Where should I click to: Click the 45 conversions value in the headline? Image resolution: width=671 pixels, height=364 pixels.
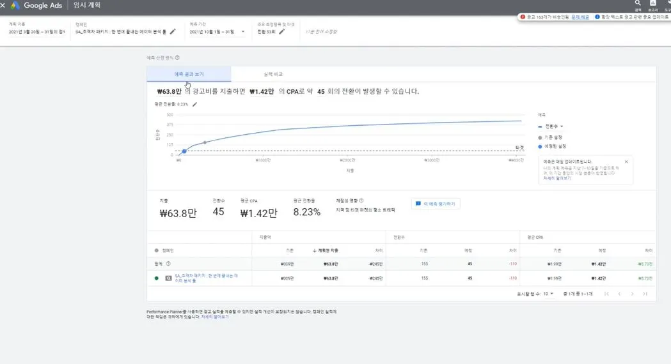(x=321, y=91)
